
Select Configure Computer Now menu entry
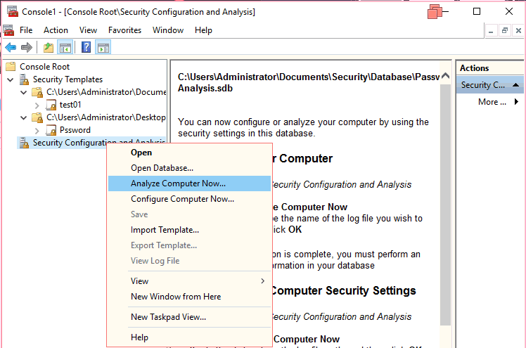click(182, 199)
